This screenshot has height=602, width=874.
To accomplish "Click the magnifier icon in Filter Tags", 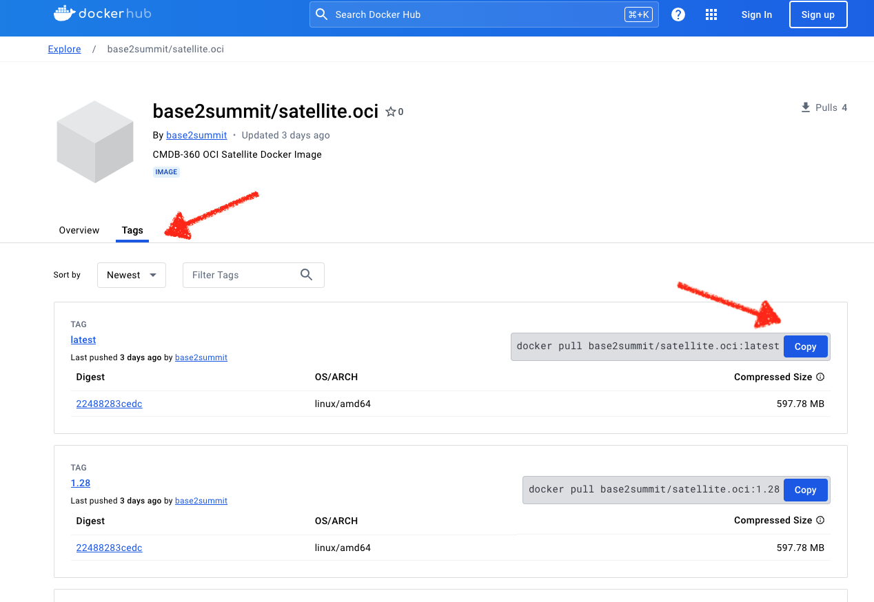I will tap(307, 275).
